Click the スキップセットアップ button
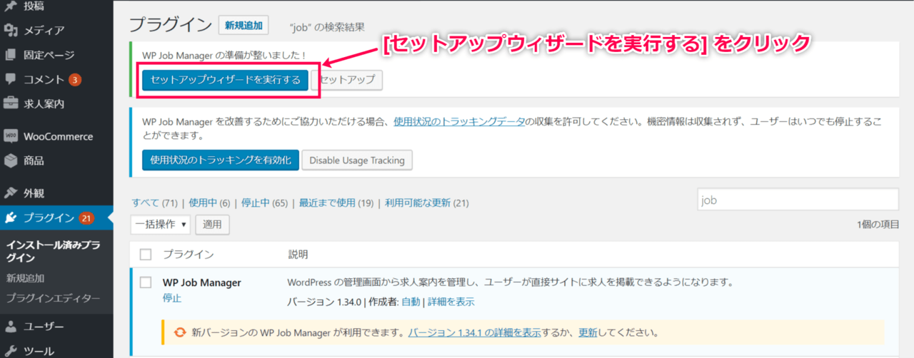Screen dimensions: 914x358 348,79
